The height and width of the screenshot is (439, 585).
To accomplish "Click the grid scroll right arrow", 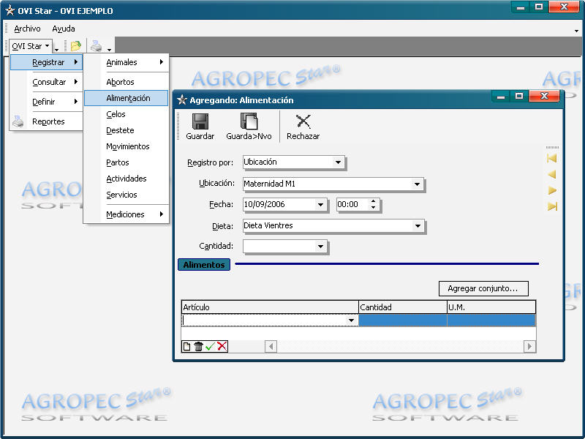I will (x=529, y=346).
